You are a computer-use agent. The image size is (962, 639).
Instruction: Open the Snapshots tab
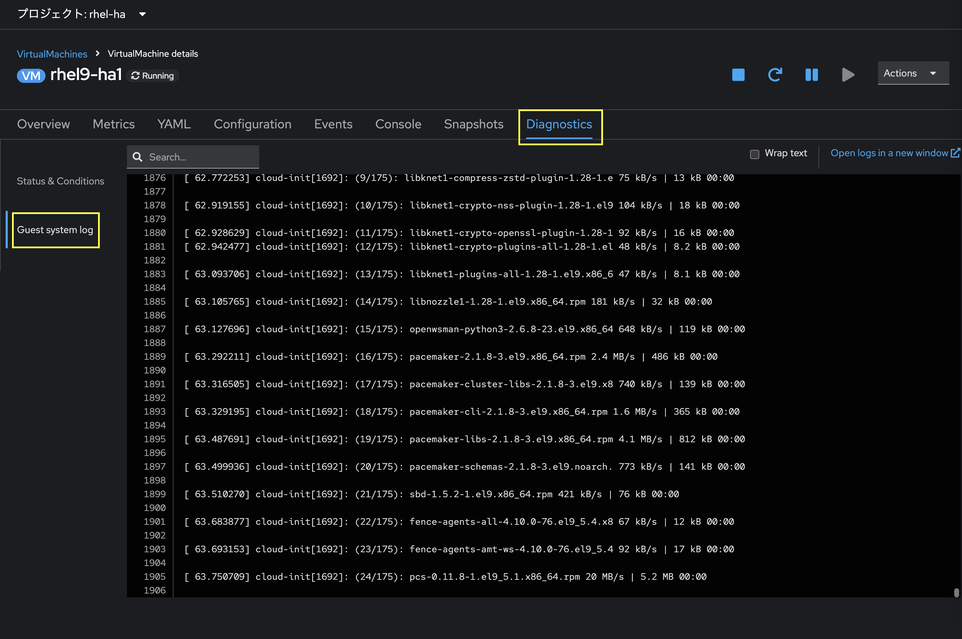point(473,124)
